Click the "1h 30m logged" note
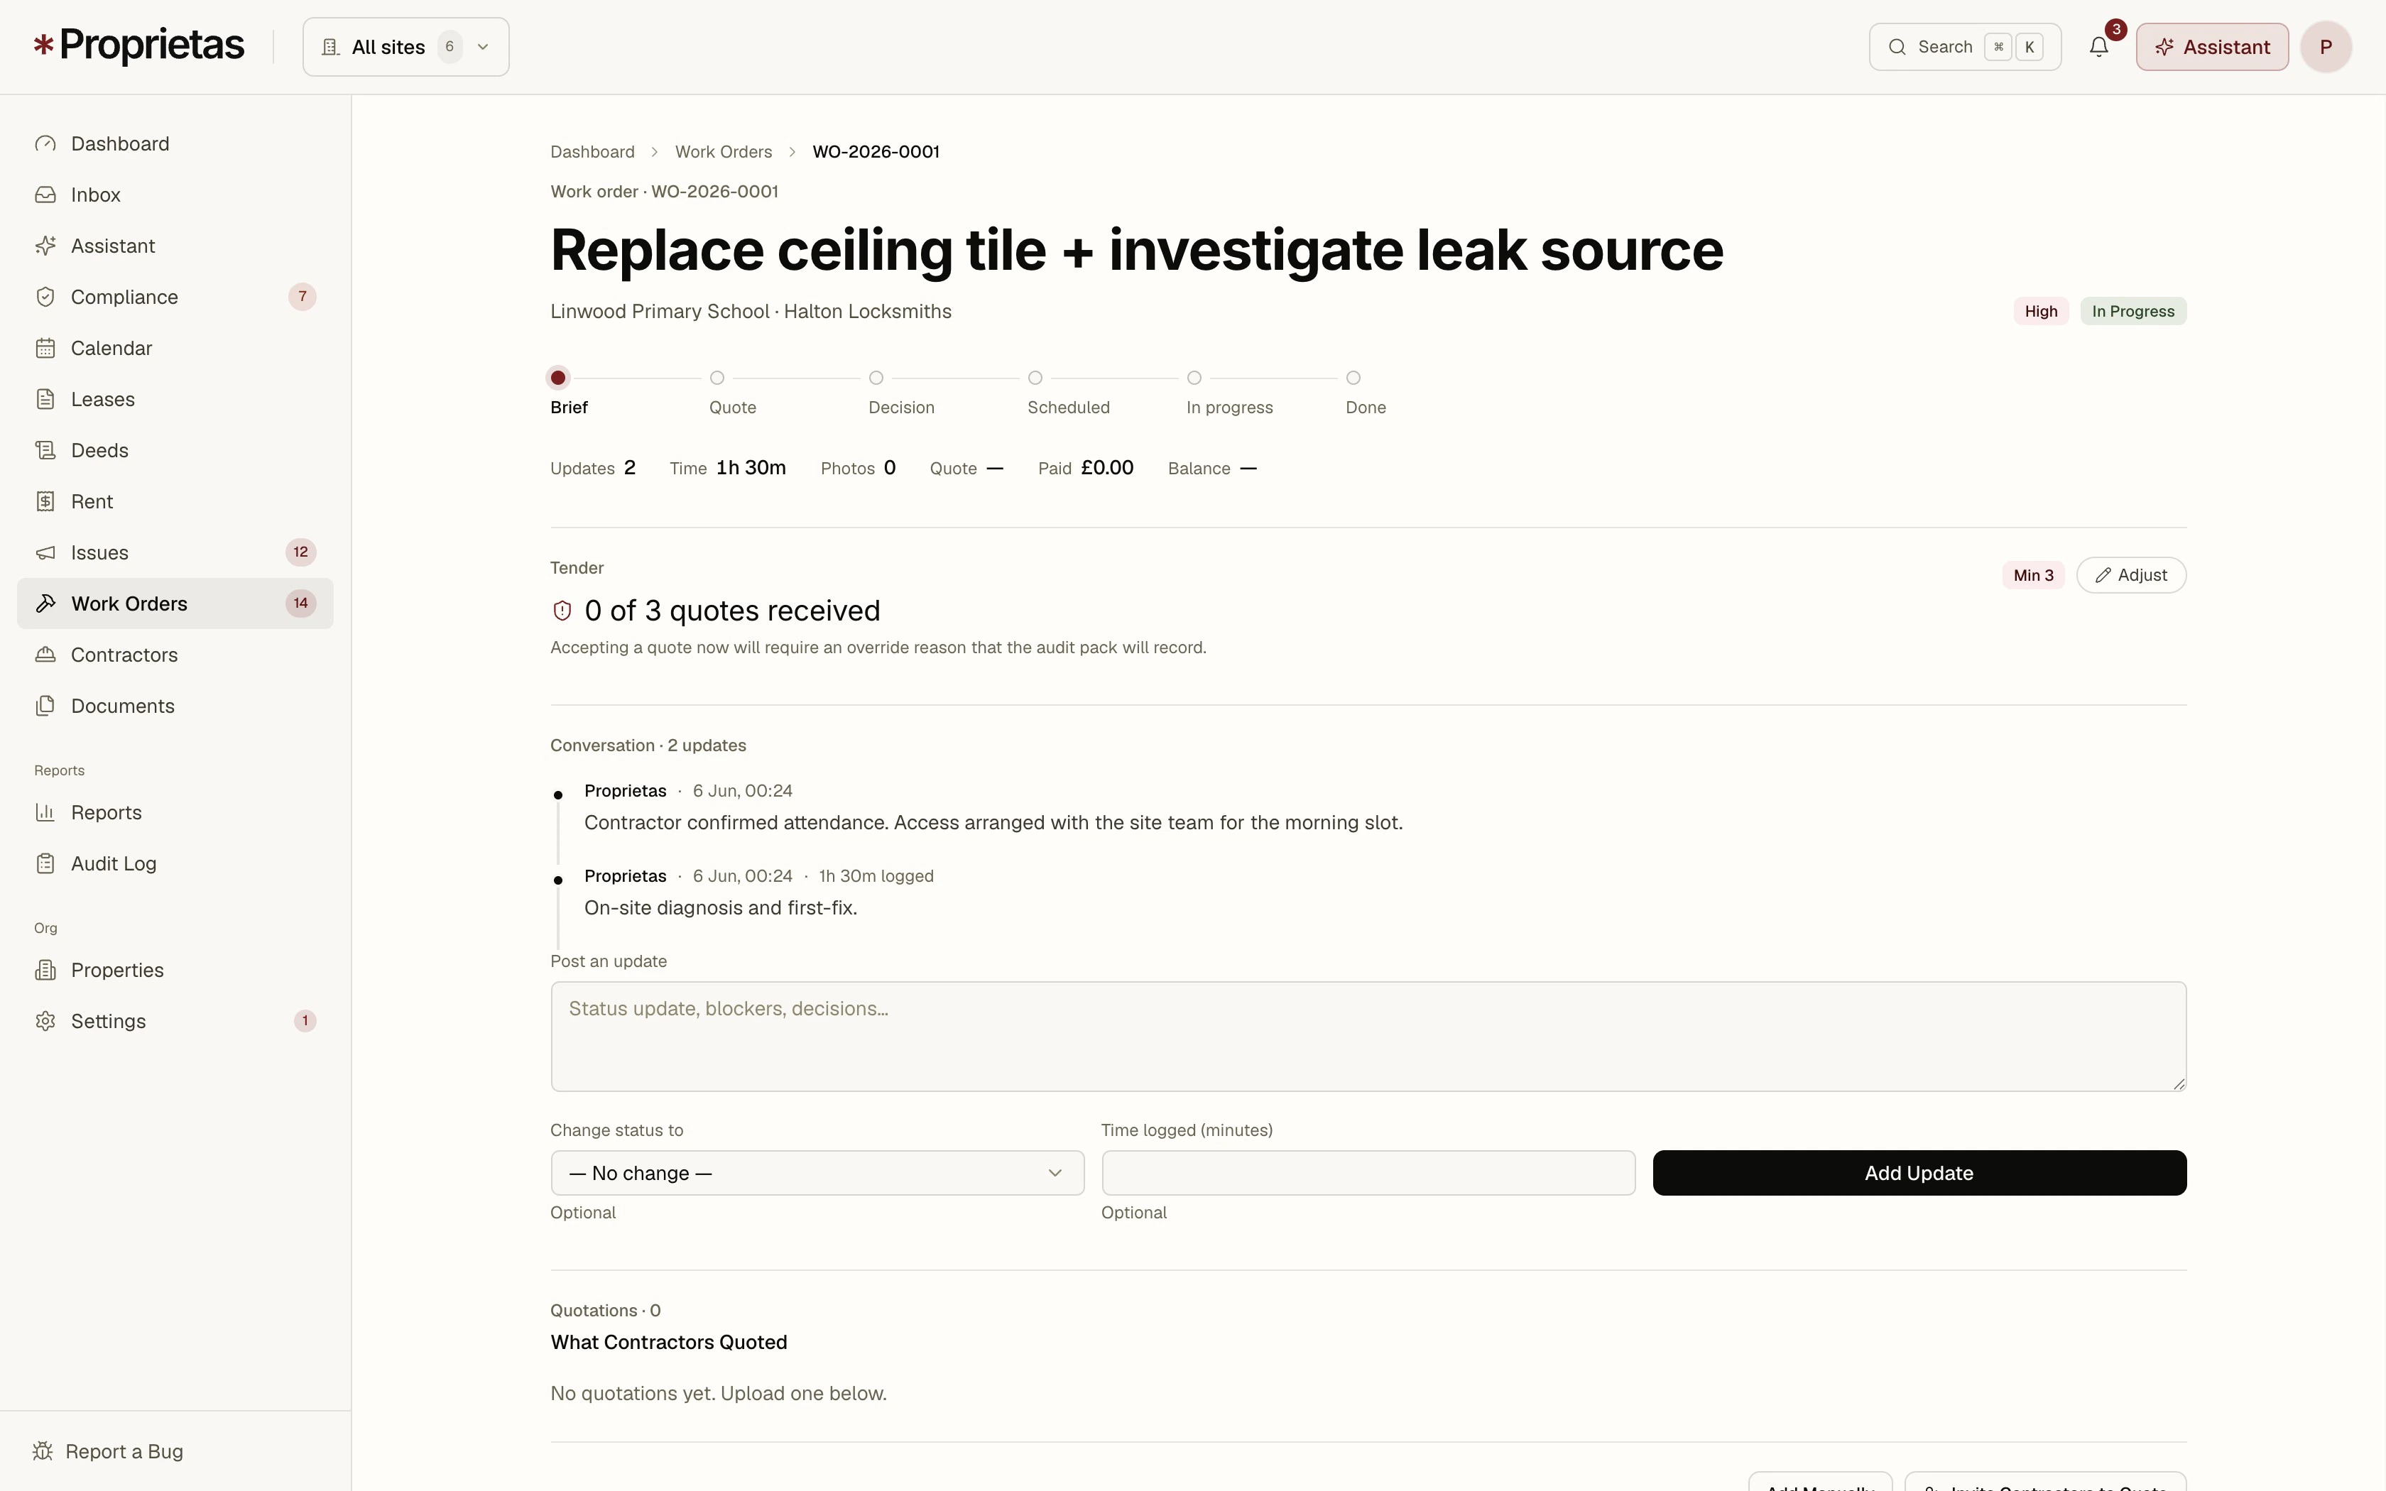The width and height of the screenshot is (2386, 1491). coord(876,877)
